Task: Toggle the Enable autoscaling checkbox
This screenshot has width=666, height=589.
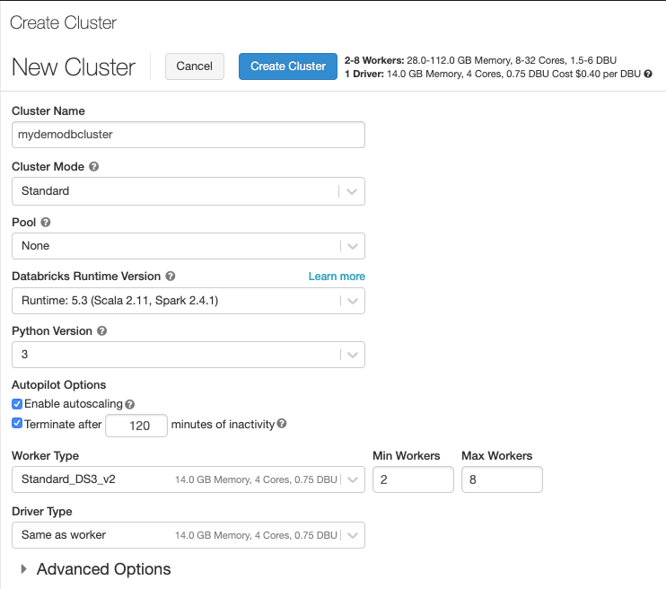Action: [17, 404]
